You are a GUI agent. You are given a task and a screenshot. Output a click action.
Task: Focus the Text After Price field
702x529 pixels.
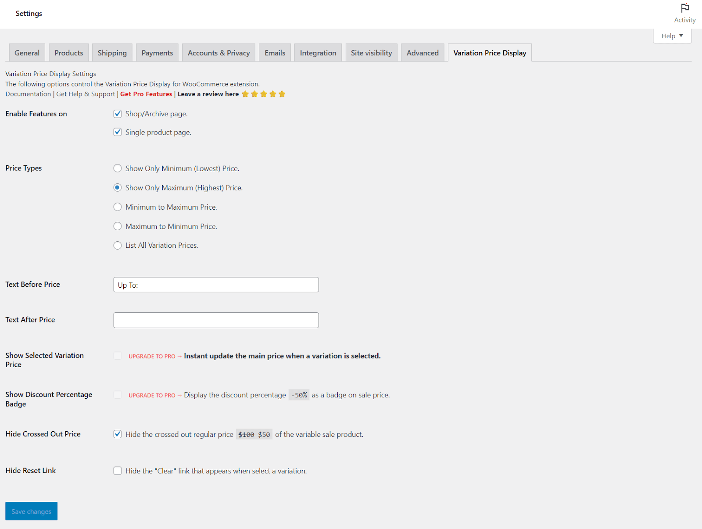[x=216, y=320]
